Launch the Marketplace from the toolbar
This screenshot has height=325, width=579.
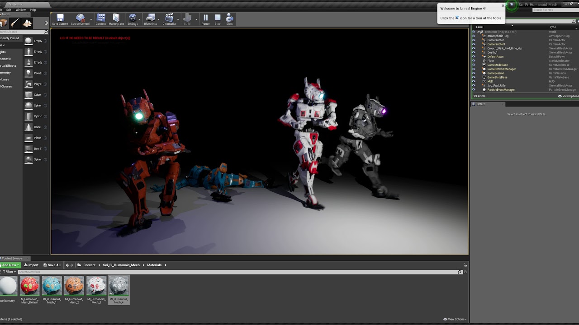tap(116, 19)
